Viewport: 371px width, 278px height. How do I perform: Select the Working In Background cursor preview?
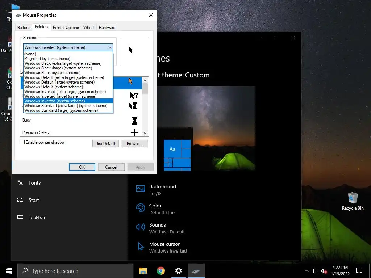click(133, 105)
